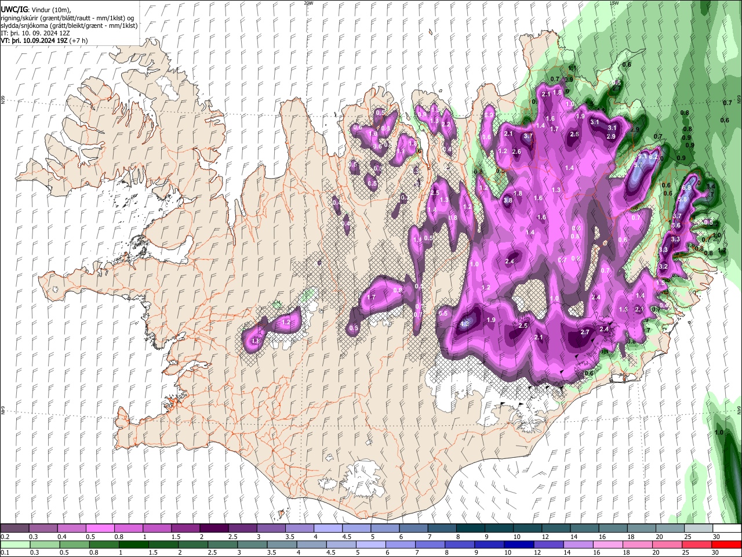Click the '5.8' precipitation value on the map
Image resolution: width=742 pixels, height=557 pixels.
682,200
